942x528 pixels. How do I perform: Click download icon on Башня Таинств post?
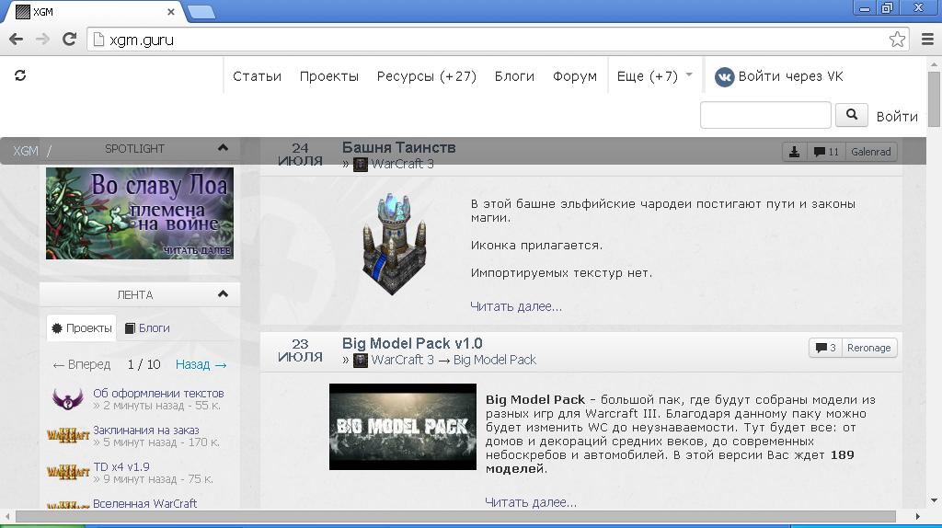tap(794, 152)
